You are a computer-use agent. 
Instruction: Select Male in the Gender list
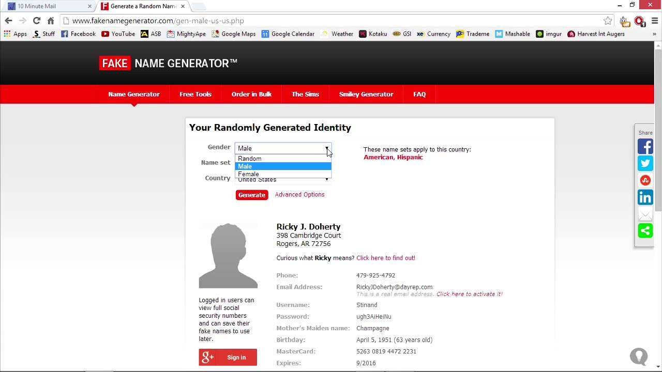point(283,166)
